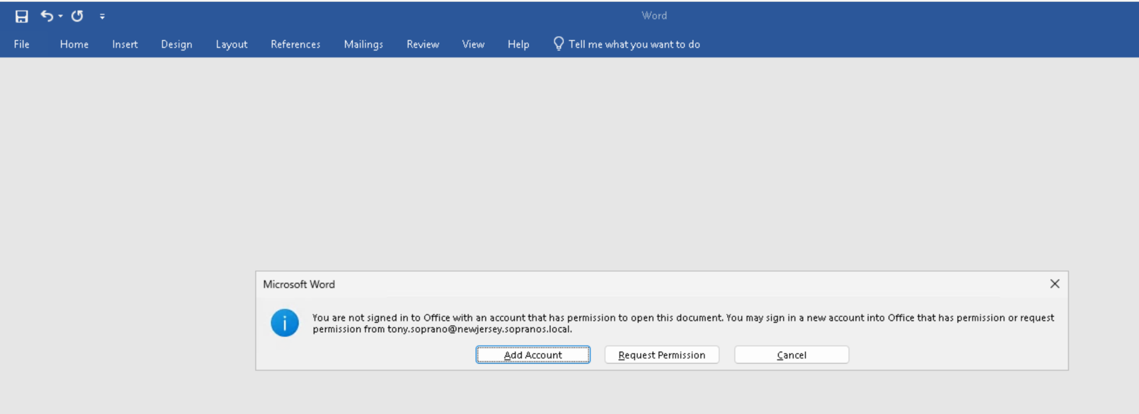The image size is (1139, 414).
Task: Select the Help tab
Action: point(518,44)
